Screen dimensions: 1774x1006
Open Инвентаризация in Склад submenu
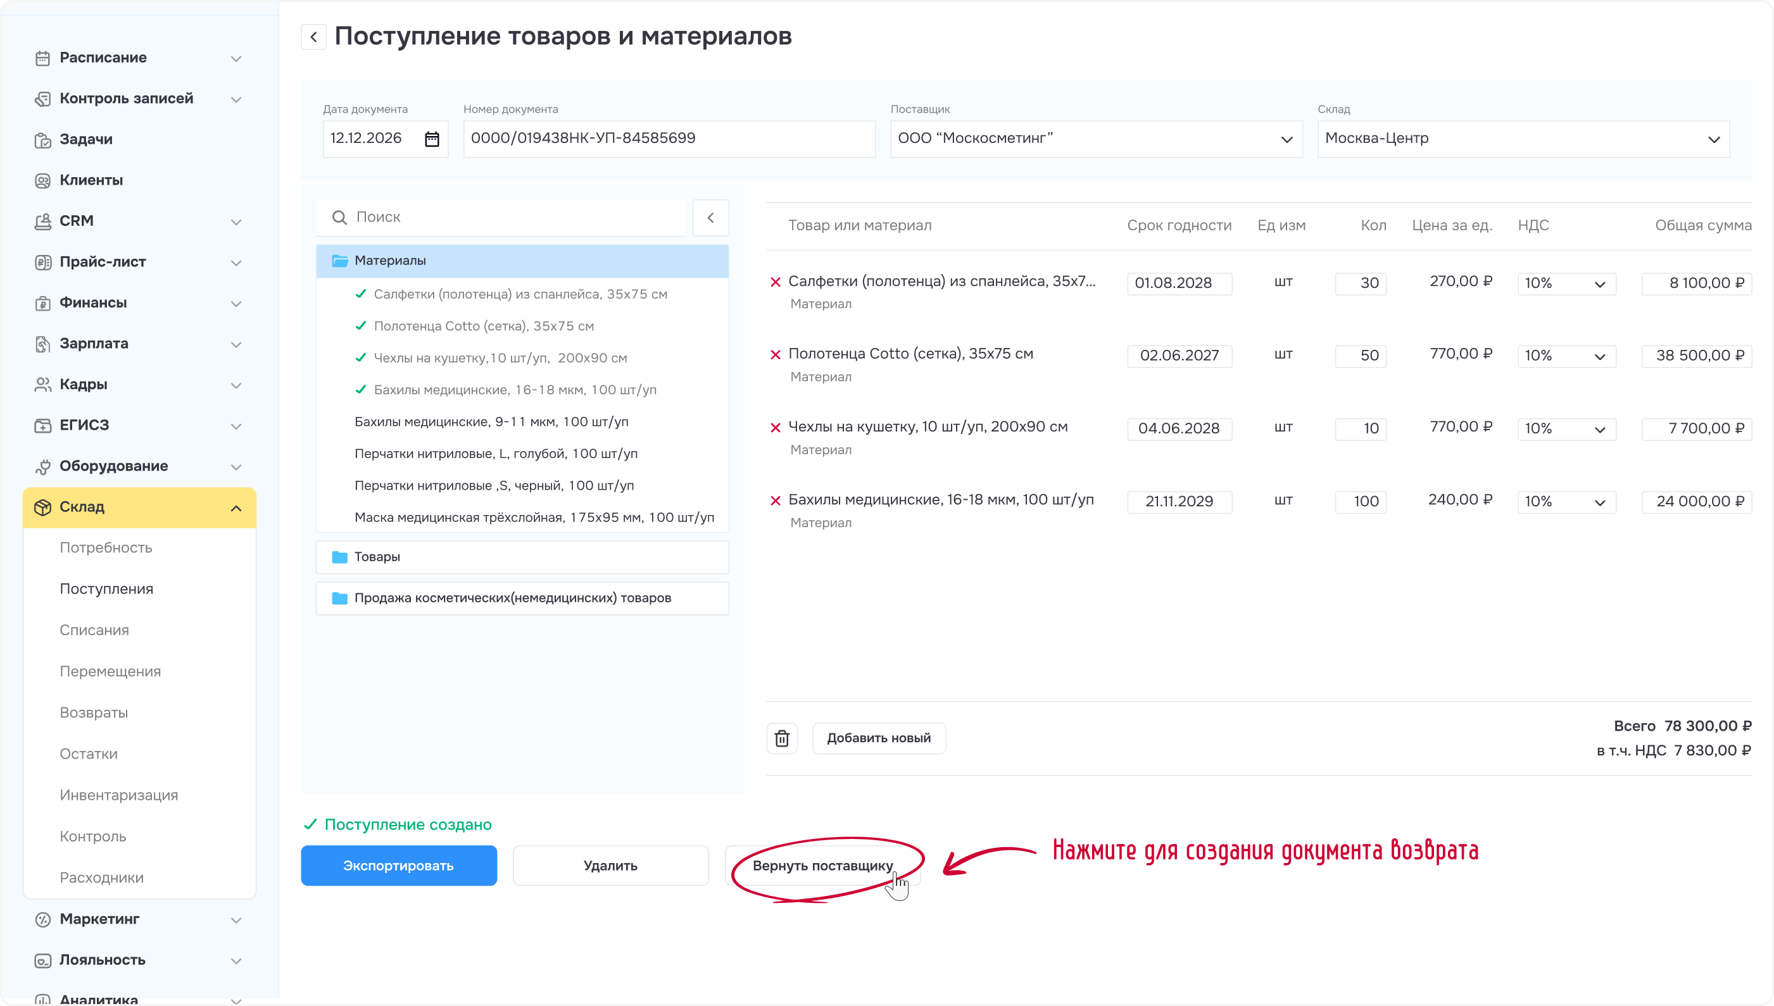point(119,796)
